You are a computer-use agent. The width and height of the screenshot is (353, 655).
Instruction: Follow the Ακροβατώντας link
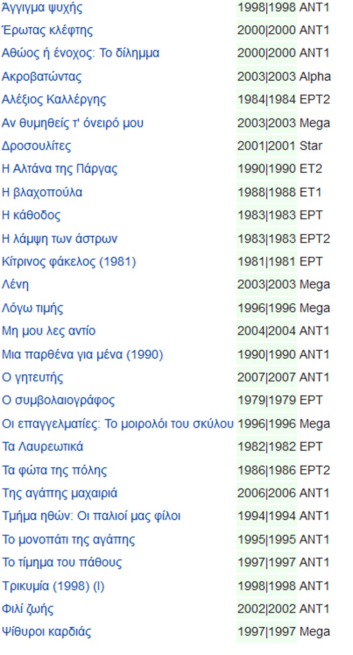point(41,77)
